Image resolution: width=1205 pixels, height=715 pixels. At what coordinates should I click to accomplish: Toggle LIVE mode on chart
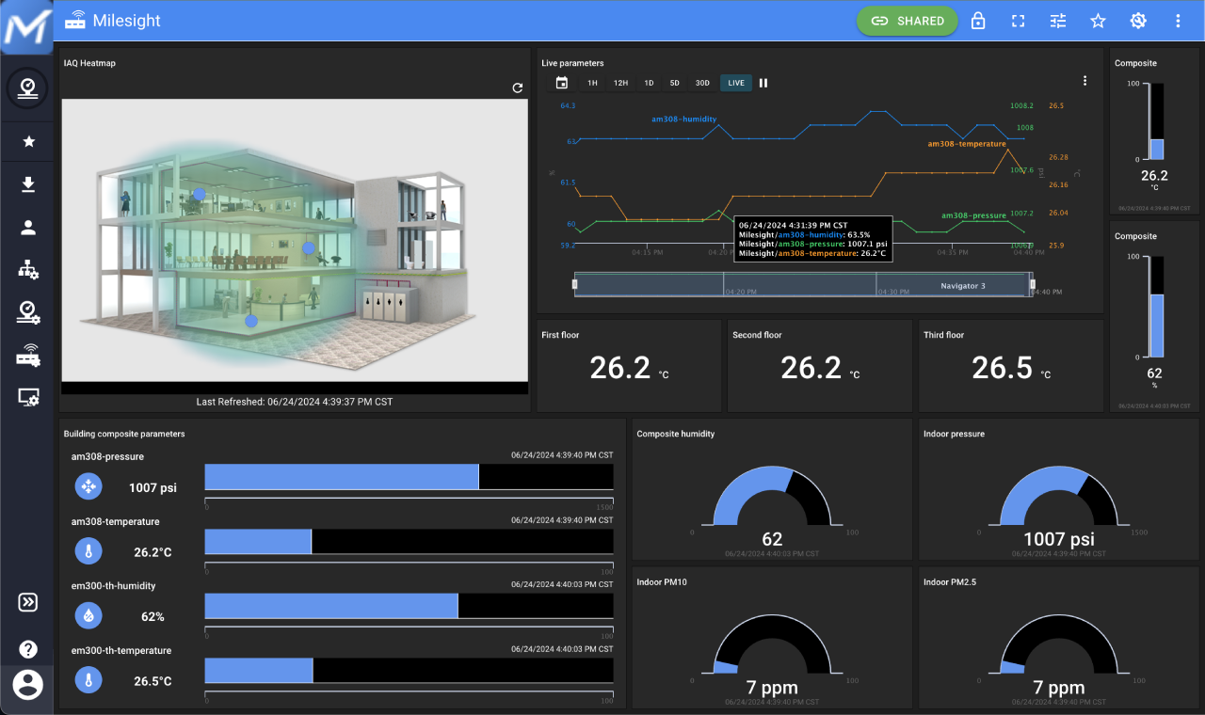pos(735,83)
